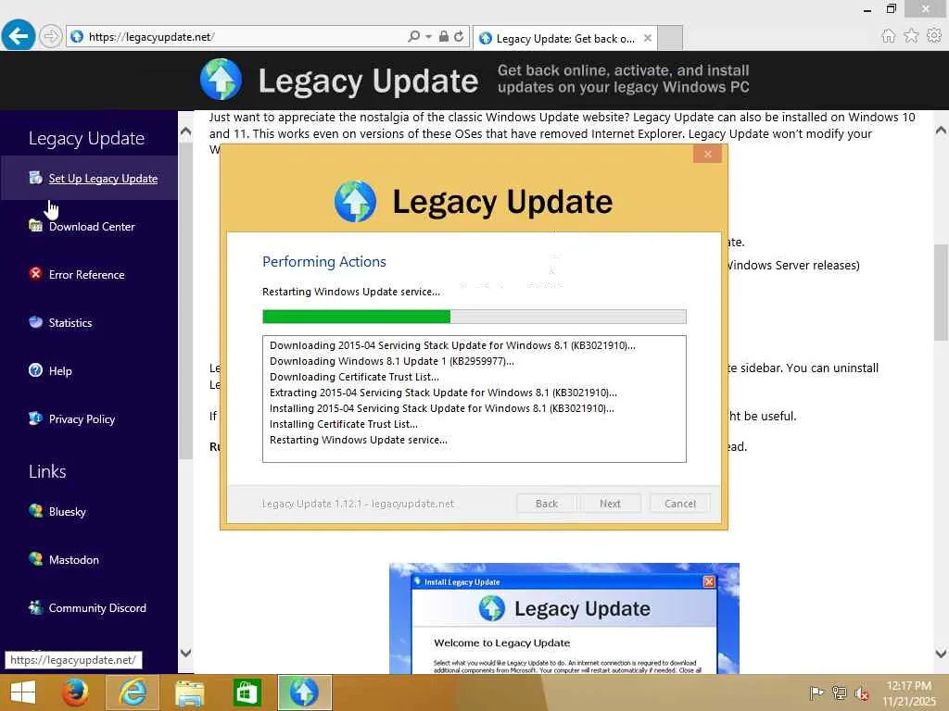Click page scrollbar down arrow on right
The image size is (949, 711).
click(x=941, y=653)
